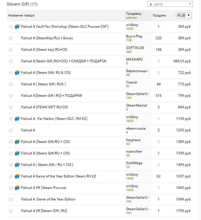Toggle checkbox for Fallout 4 (SteamKey/Ru) + Бонус
201x220 pixels.
coord(11,38)
